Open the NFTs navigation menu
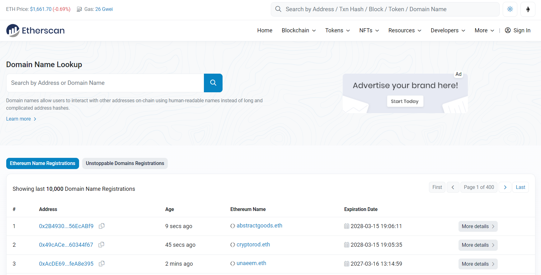The height and width of the screenshot is (275, 541). [x=369, y=30]
